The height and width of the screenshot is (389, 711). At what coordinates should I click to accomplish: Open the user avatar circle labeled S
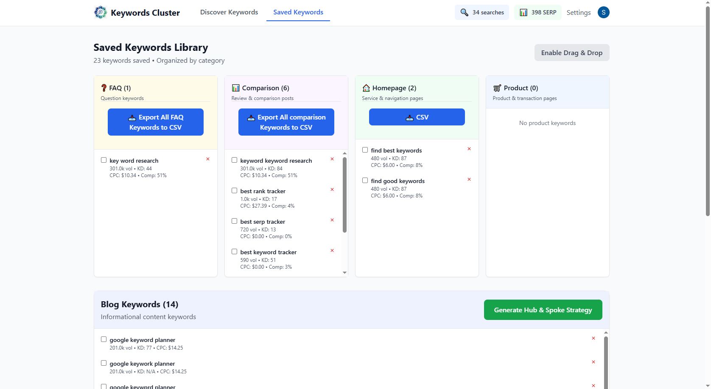(x=603, y=12)
